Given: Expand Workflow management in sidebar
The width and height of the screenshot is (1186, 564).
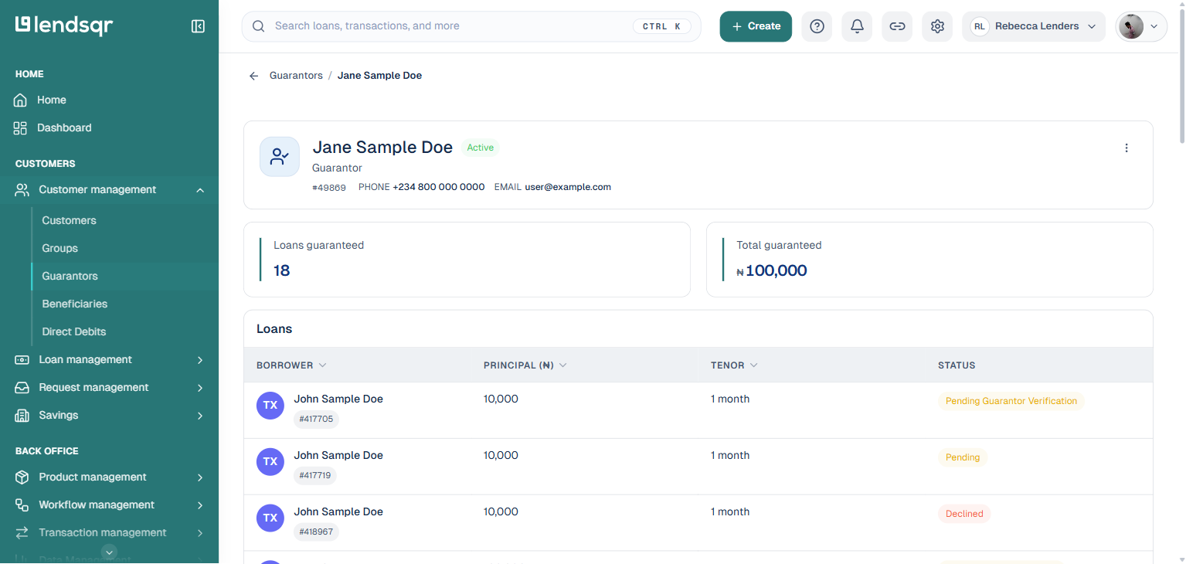Looking at the screenshot, I should (109, 505).
